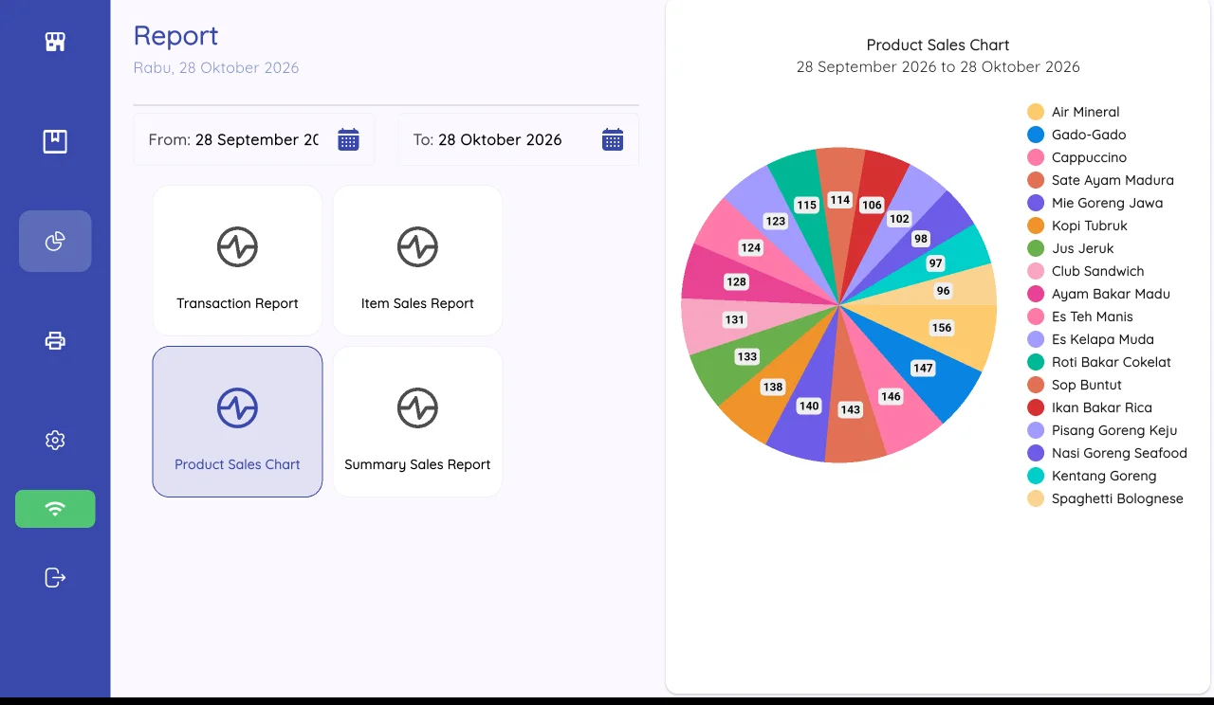Click Pisang Goreng Keju legend entry
Screen dimensions: 1214x705
tap(1102, 430)
